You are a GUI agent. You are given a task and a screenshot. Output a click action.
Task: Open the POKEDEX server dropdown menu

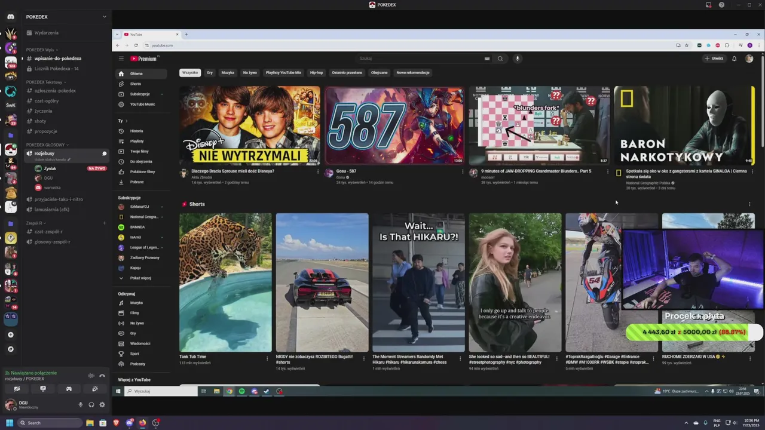point(66,17)
